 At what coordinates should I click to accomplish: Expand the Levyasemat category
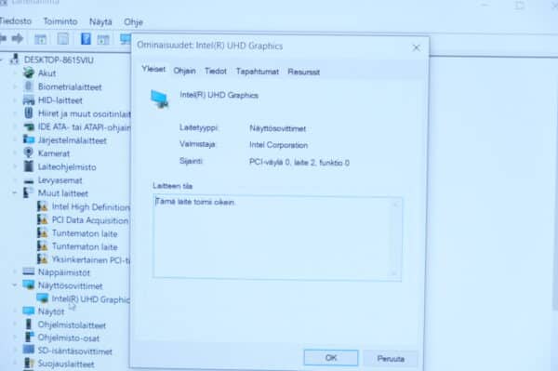pos(15,180)
